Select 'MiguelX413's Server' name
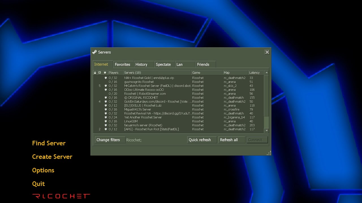 137,109
